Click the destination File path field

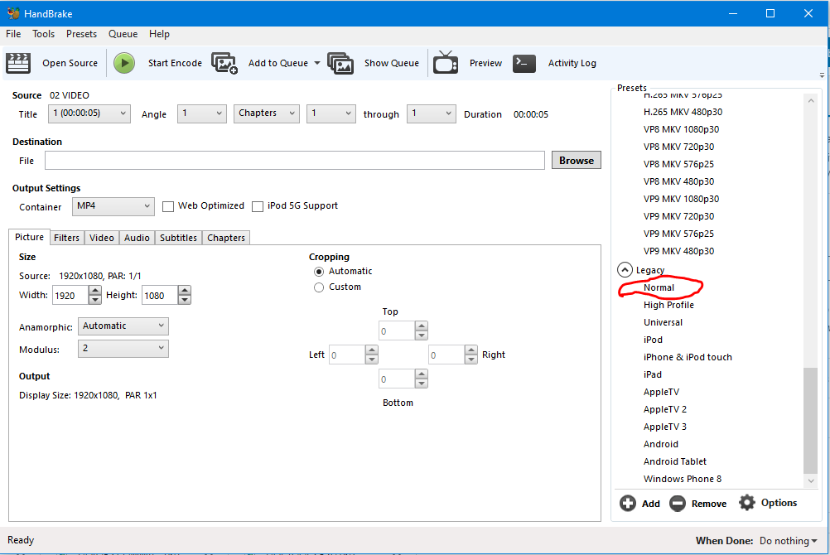[x=295, y=161]
